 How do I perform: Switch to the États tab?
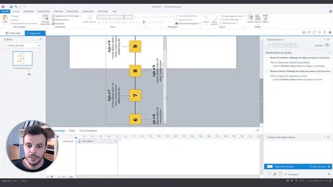72,130
